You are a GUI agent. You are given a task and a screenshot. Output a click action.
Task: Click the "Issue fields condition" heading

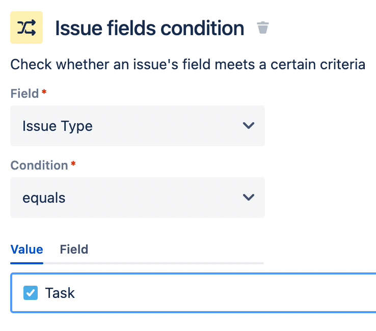[x=149, y=28]
